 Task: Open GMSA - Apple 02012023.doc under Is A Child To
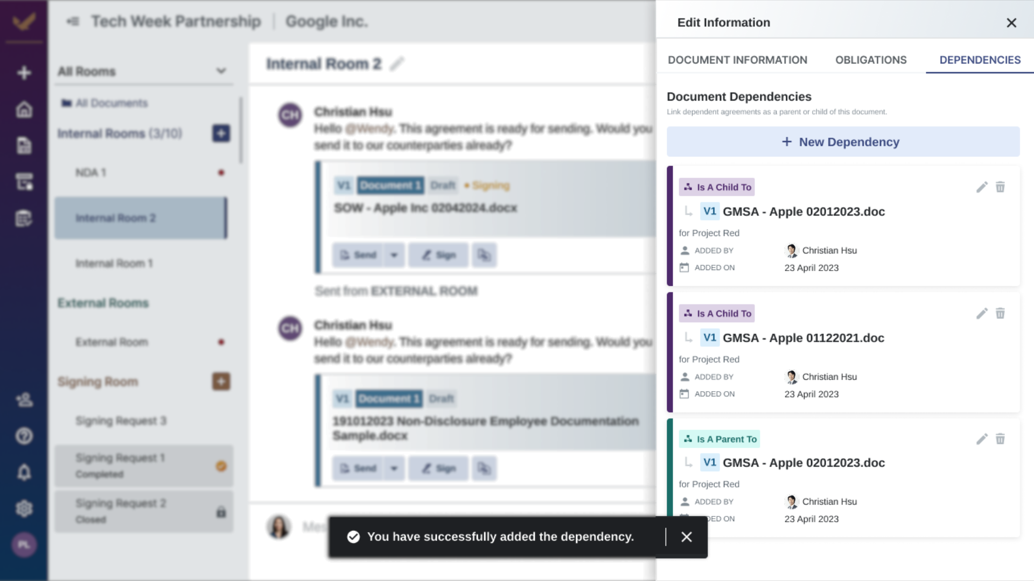[804, 211]
